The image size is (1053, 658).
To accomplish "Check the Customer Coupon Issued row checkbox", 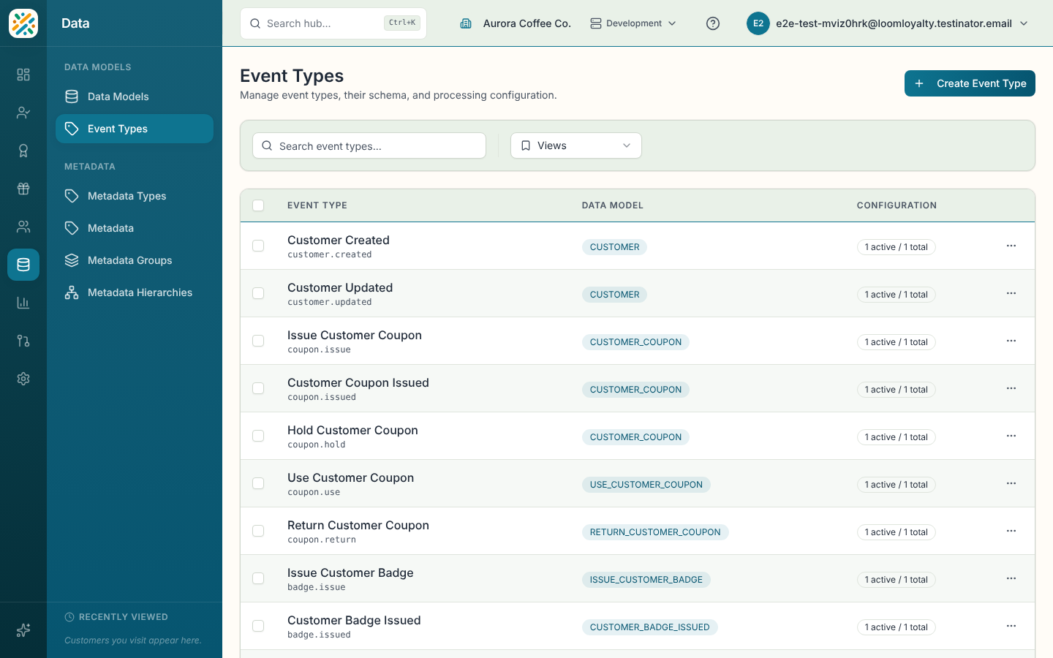I will point(258,388).
